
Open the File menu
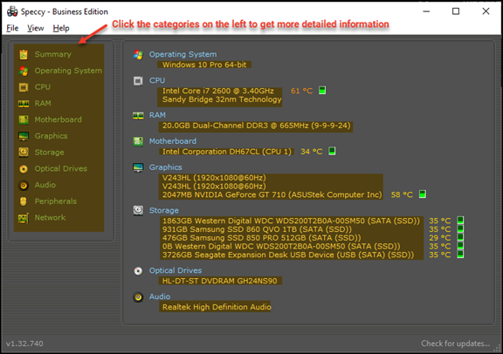12,28
